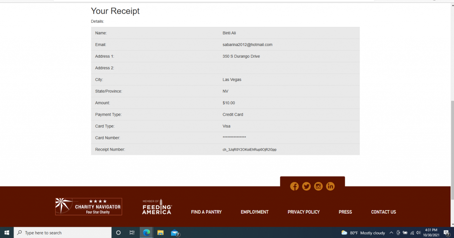Click the Your Receipt heading

click(x=115, y=11)
